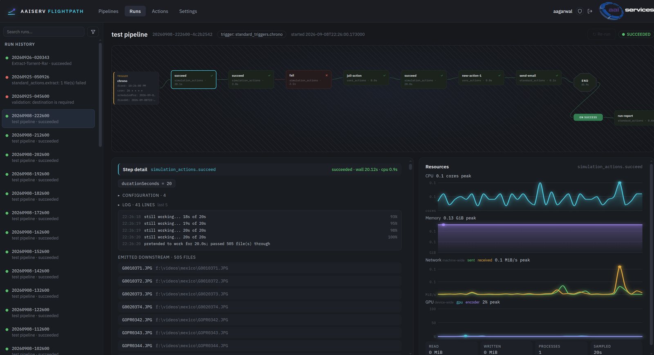Click the Flightpath logo icon
The width and height of the screenshot is (654, 355).
[x=11, y=11]
